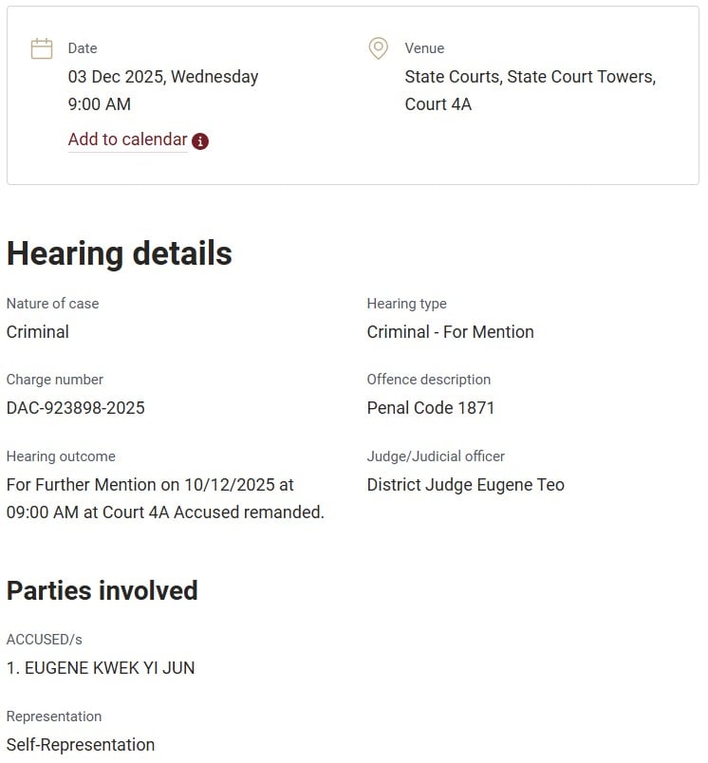Click the accused name EUGENE KWEK YI JUN

pos(101,668)
